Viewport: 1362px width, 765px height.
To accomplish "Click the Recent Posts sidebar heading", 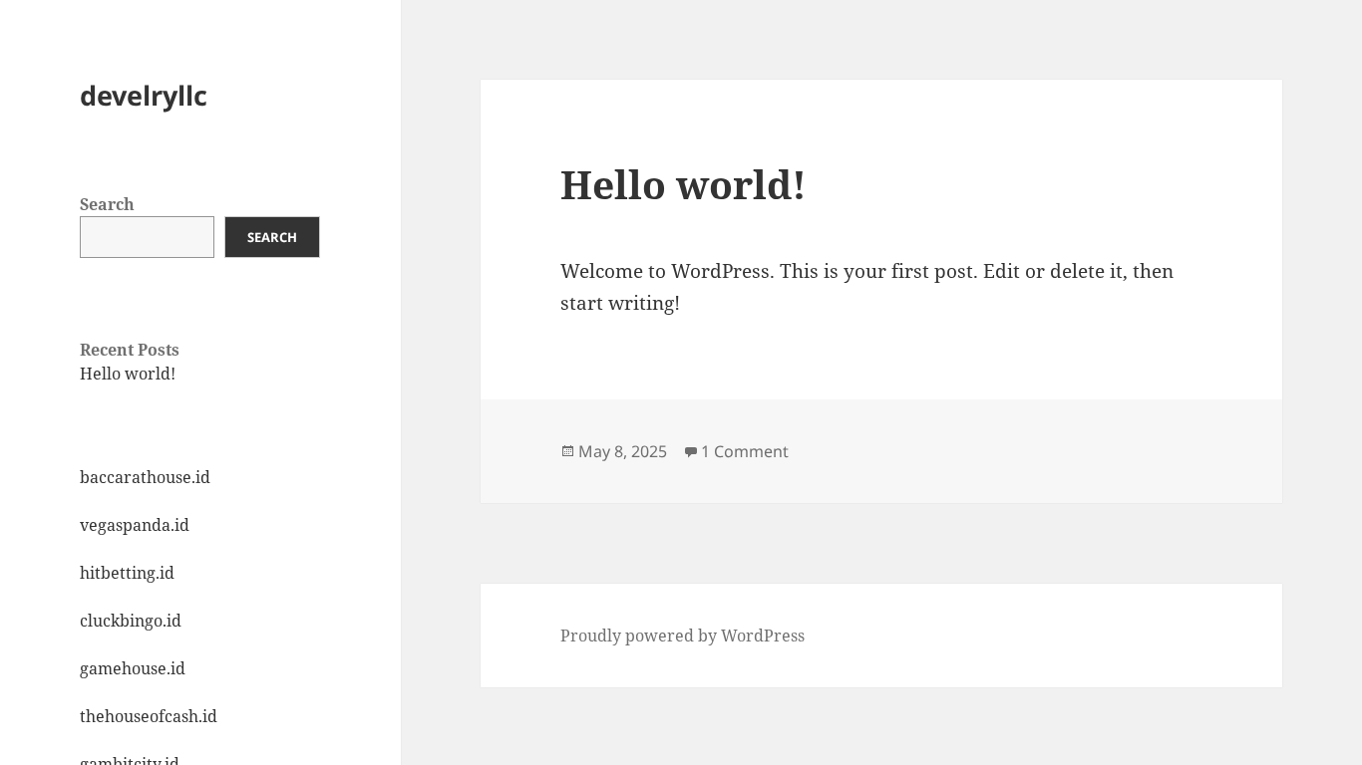I will point(130,350).
